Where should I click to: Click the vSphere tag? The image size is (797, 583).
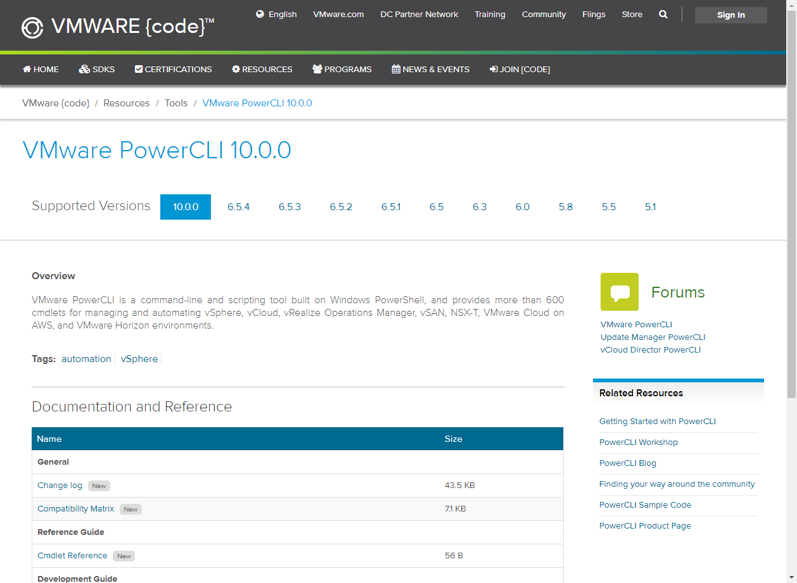(139, 359)
